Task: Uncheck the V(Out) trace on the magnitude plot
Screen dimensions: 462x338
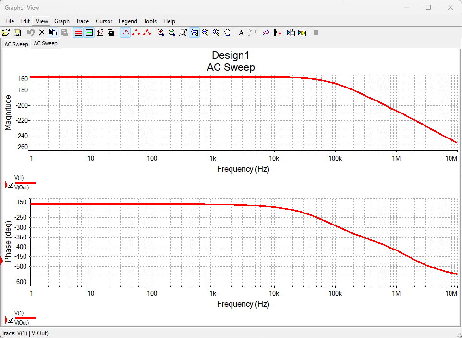Action: [x=10, y=185]
